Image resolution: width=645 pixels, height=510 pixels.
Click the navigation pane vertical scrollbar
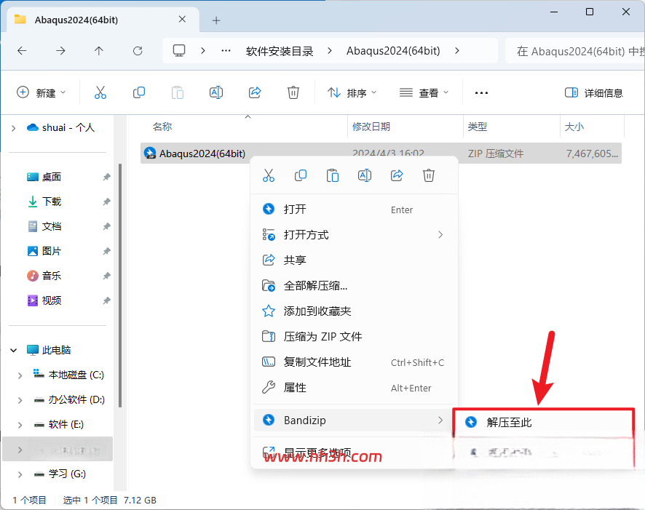120,286
